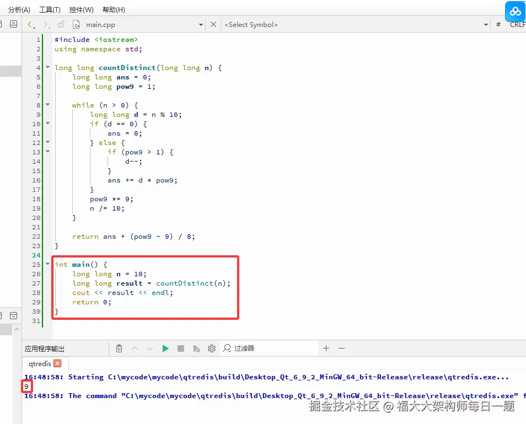Click the 应用程序输出 panel label

(44, 349)
